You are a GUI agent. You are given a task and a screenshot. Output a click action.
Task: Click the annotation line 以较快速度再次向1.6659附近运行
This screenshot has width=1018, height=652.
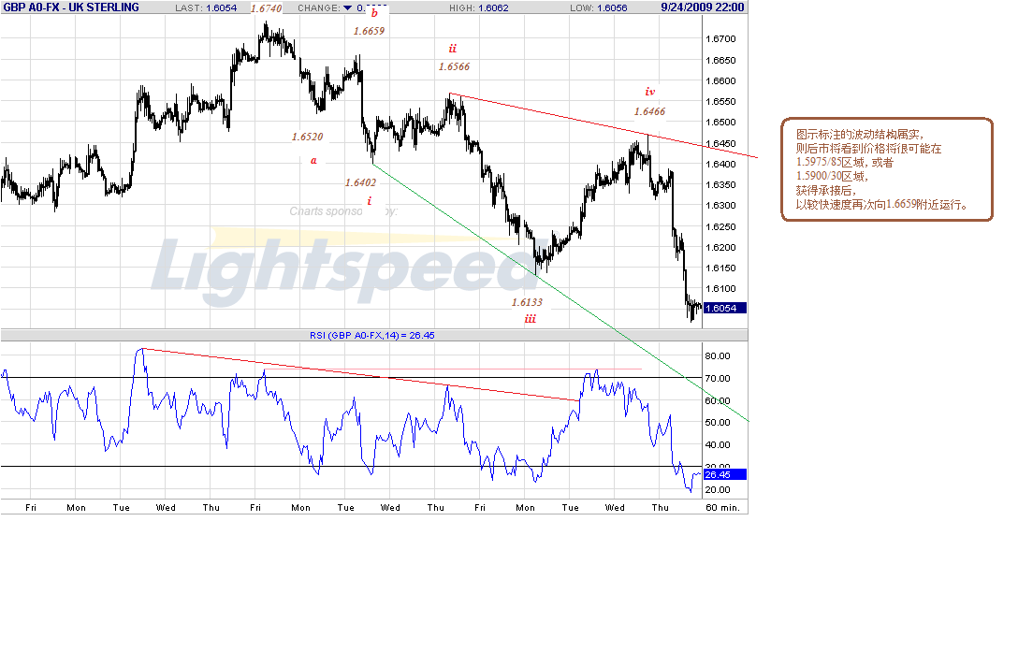point(882,205)
